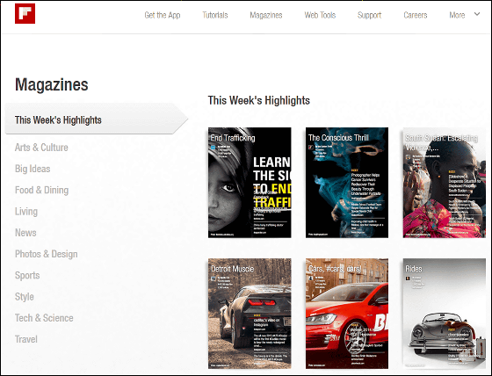Viewport: 492px width, 376px height.
Task: Open the Tutorials link
Action: click(x=215, y=15)
